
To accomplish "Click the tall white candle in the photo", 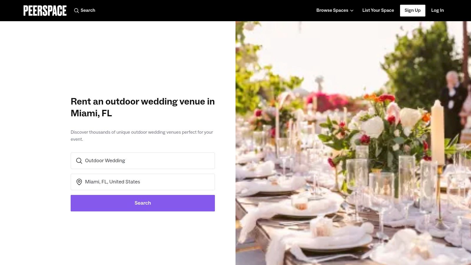I will [x=437, y=132].
